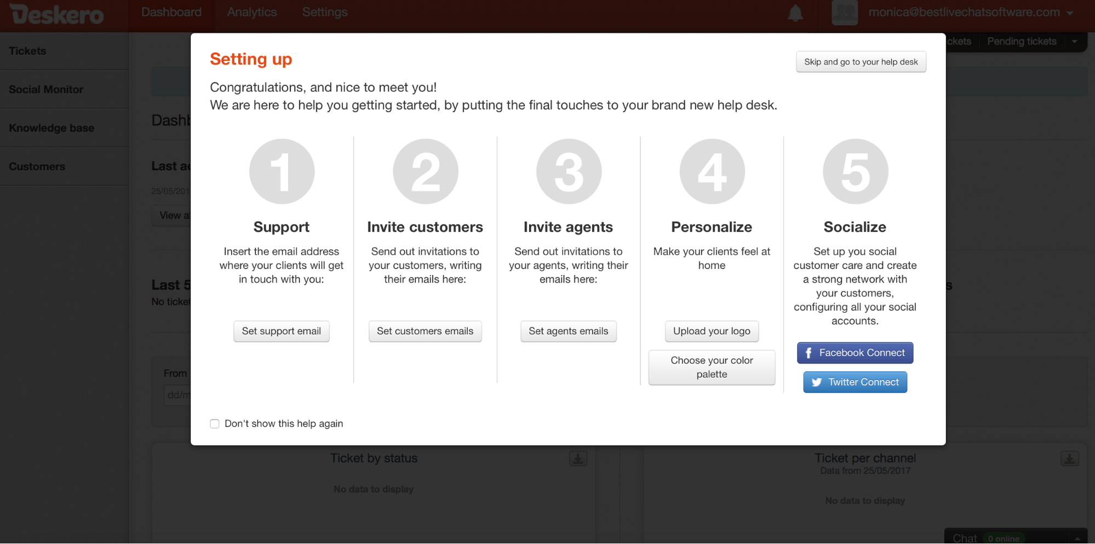Click the number 3 Invite agents circle
This screenshot has height=544, width=1095.
pos(569,171)
